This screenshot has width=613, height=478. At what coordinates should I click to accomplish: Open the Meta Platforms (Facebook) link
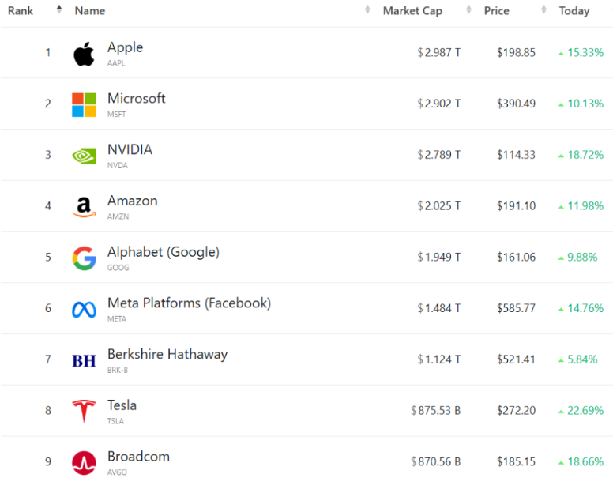click(190, 303)
